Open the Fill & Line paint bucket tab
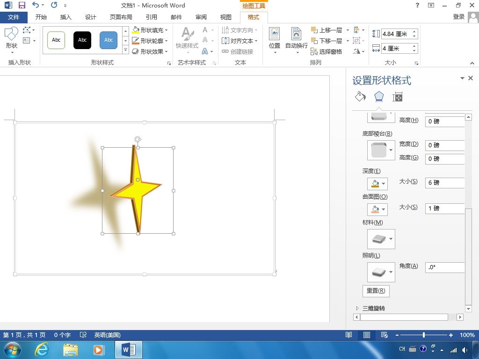This screenshot has height=359, width=479. click(x=360, y=97)
